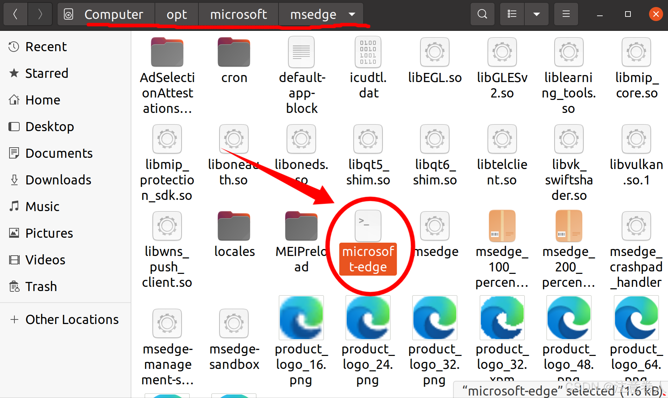
Task: Open Downloads in the sidebar
Action: tap(58, 180)
